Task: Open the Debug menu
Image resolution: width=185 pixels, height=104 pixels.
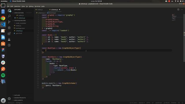Action: coord(31,6)
